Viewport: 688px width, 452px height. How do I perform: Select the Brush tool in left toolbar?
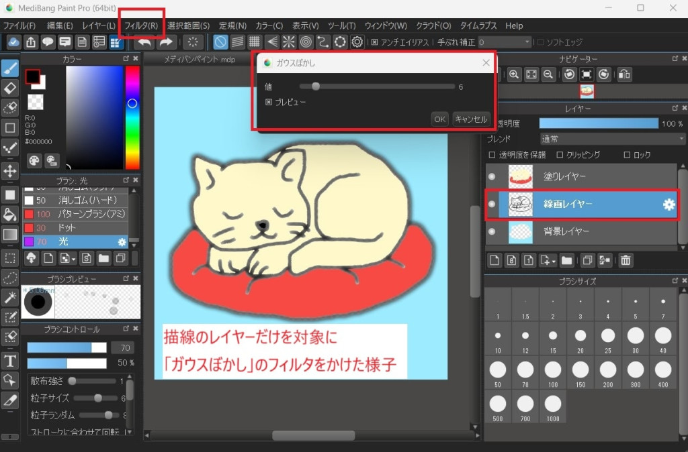click(x=9, y=68)
